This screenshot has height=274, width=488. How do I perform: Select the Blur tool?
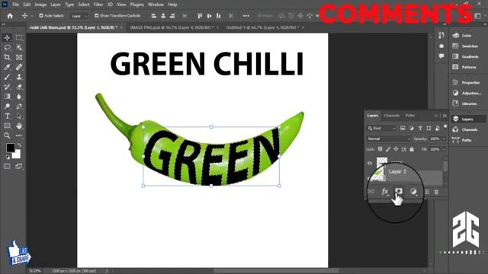pos(19,97)
